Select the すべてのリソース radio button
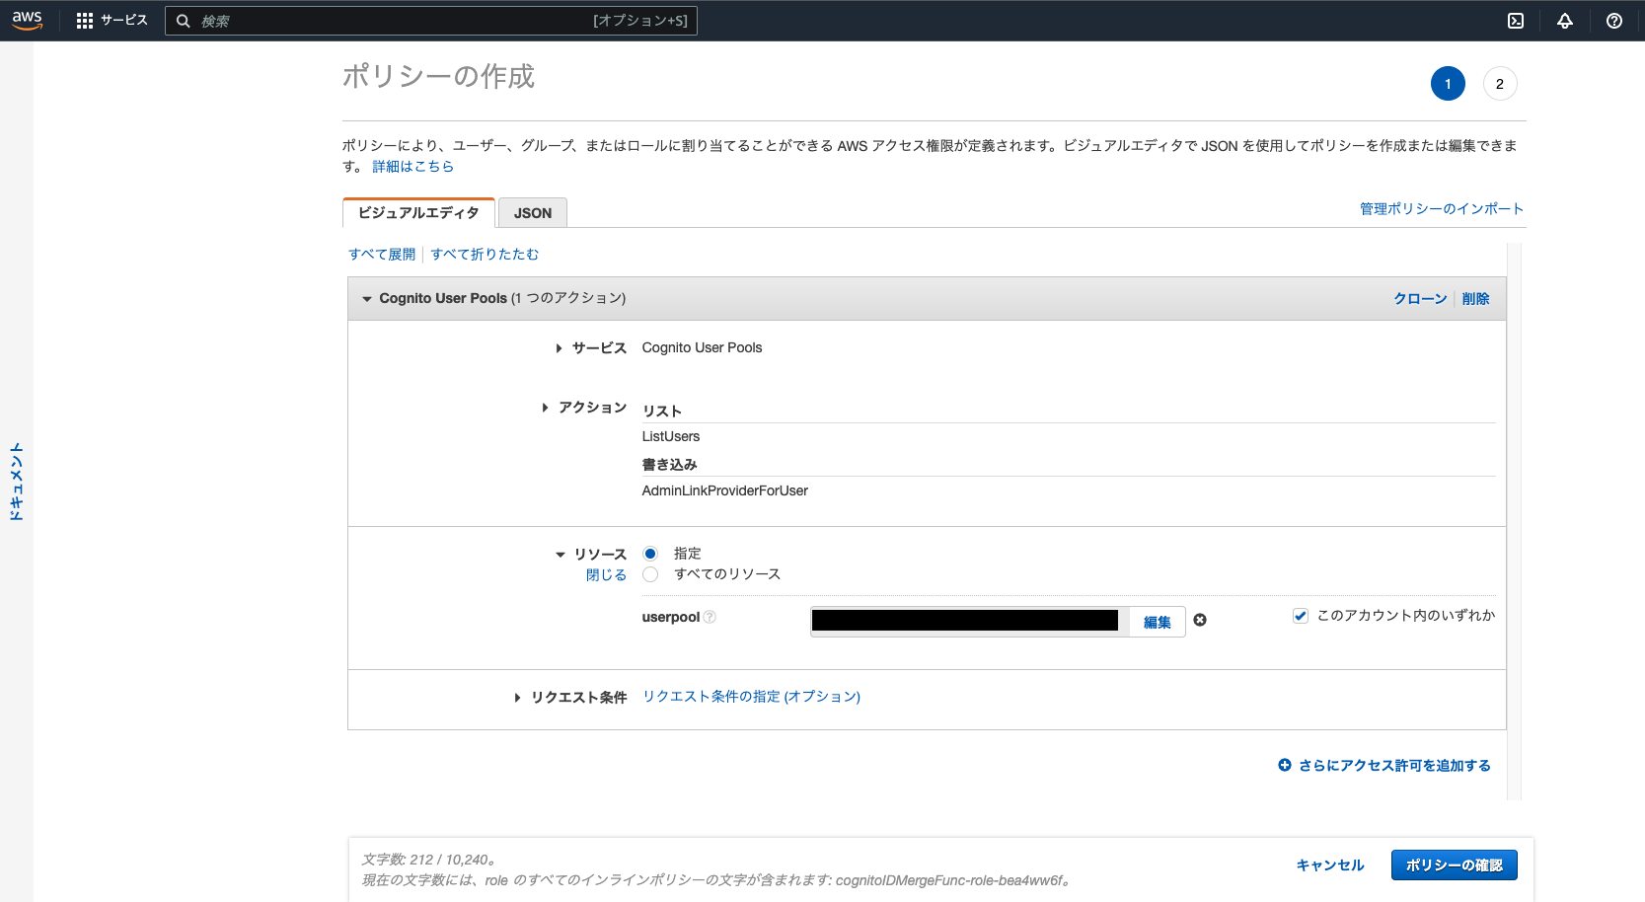Image resolution: width=1645 pixels, height=902 pixels. [x=650, y=574]
